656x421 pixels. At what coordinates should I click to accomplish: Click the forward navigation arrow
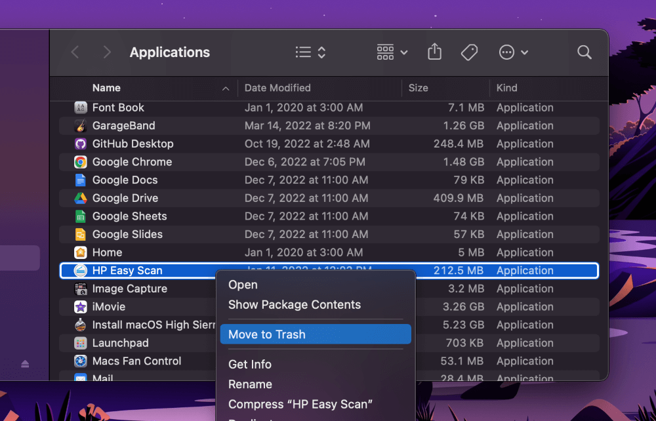[x=107, y=52]
